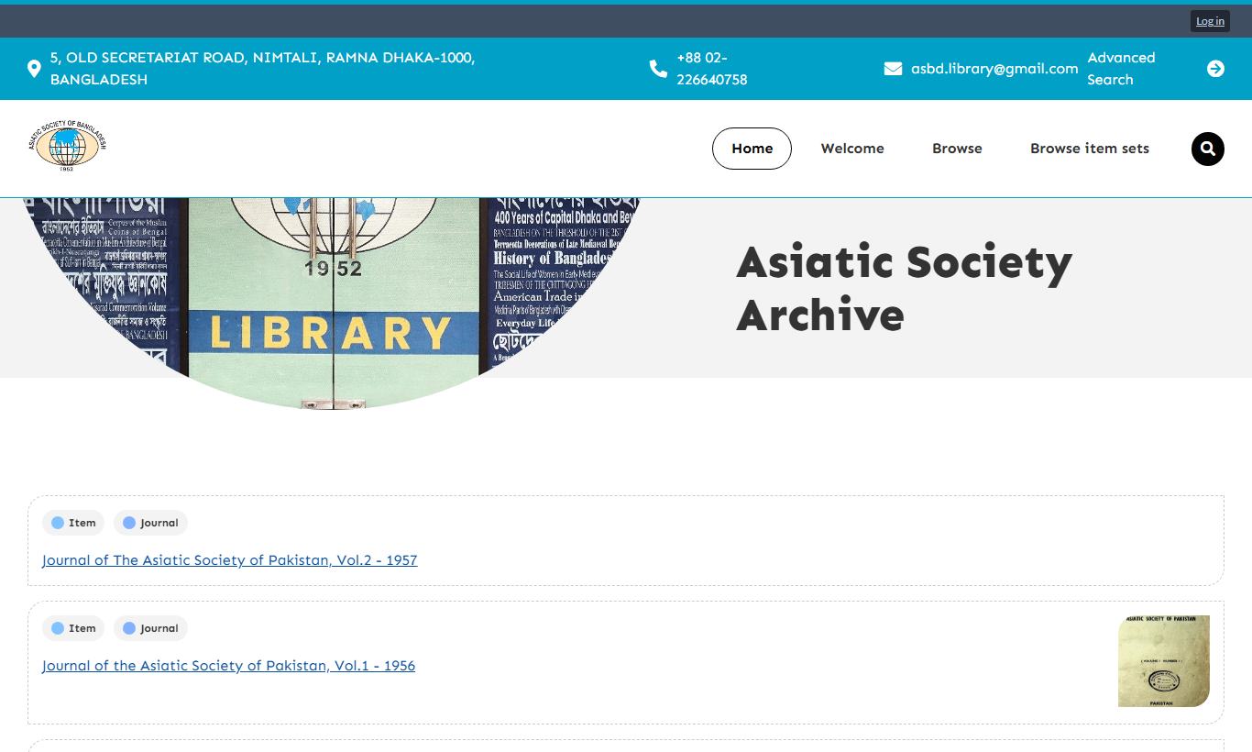The image size is (1252, 752).
Task: Click the Journal tag on the Vol.2 - 1957 card
Action: [x=150, y=523]
